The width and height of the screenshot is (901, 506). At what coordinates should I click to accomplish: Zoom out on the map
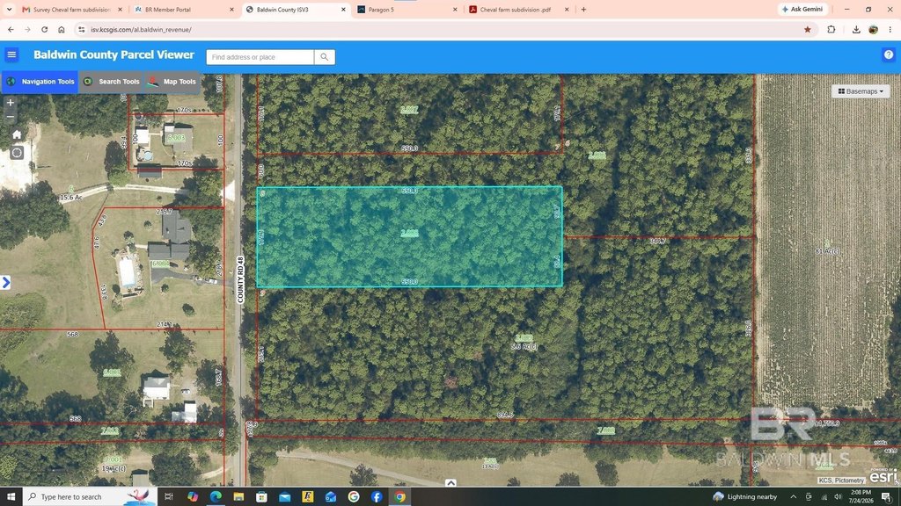(x=11, y=117)
